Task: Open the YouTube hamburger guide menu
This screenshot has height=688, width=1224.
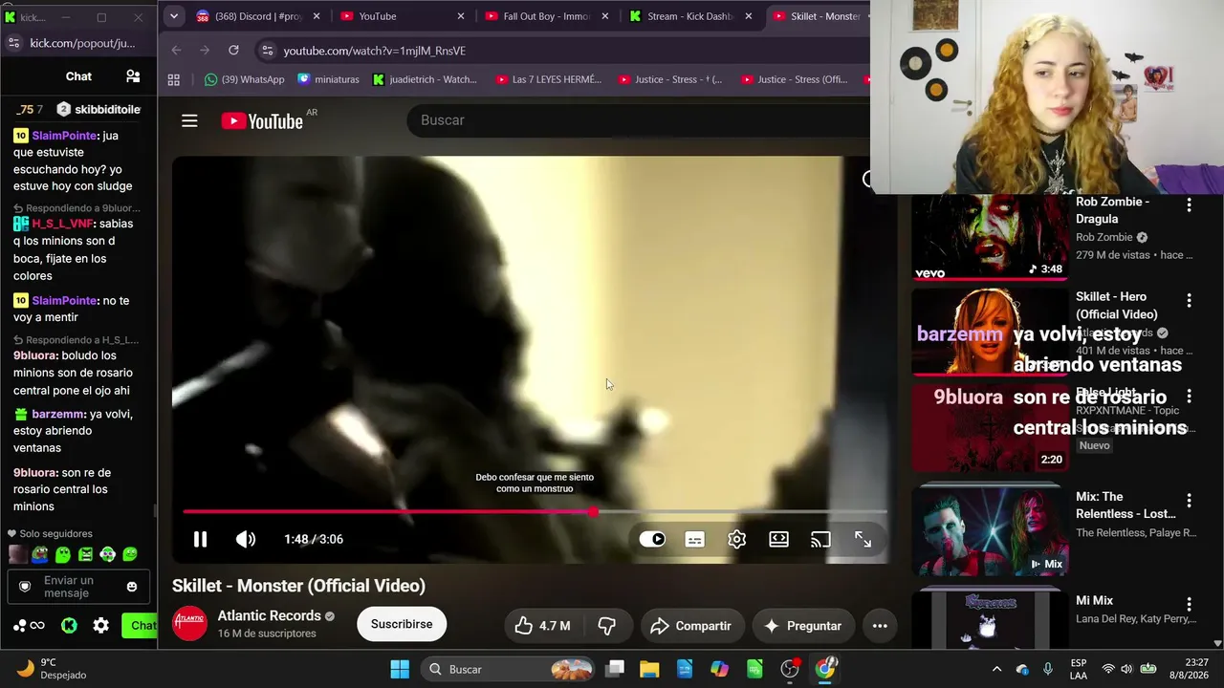Action: click(x=189, y=120)
